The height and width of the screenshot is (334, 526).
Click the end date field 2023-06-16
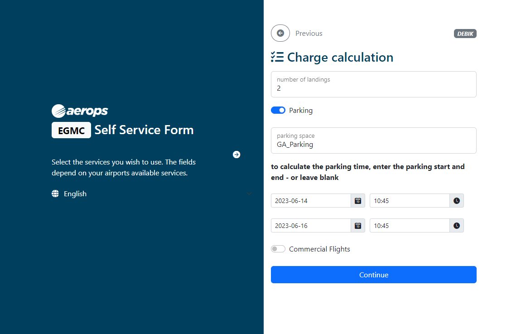[311, 226]
